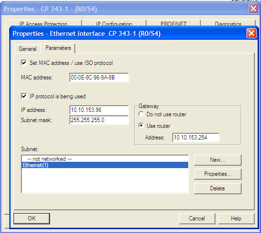261x233 pixels.
Task: Open subnet Properties... button
Action: (217, 174)
